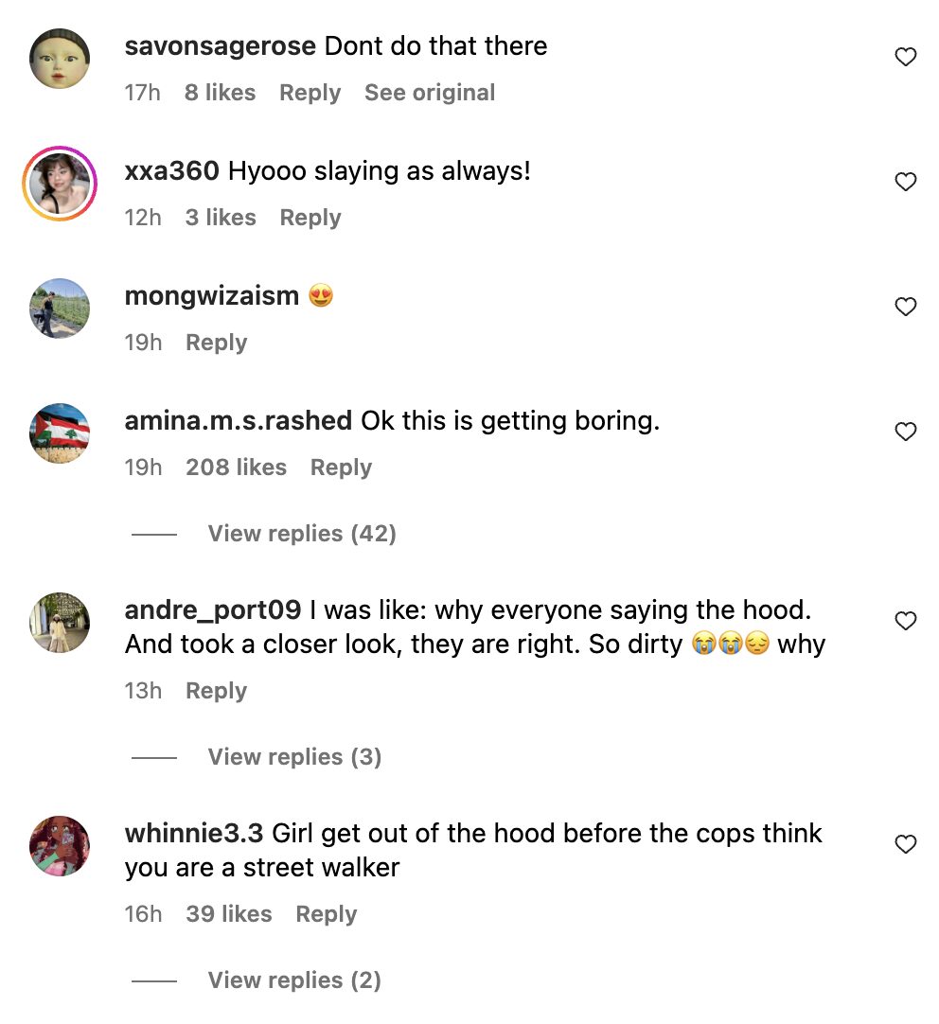
Task: Open whinnie3.3's profile avatar
Action: 60,845
